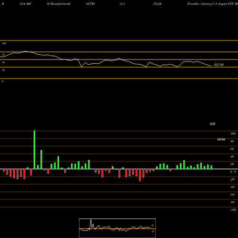The image size is (238, 238).
Task: Click the RSI axis label 70
Action: pos(3,55)
